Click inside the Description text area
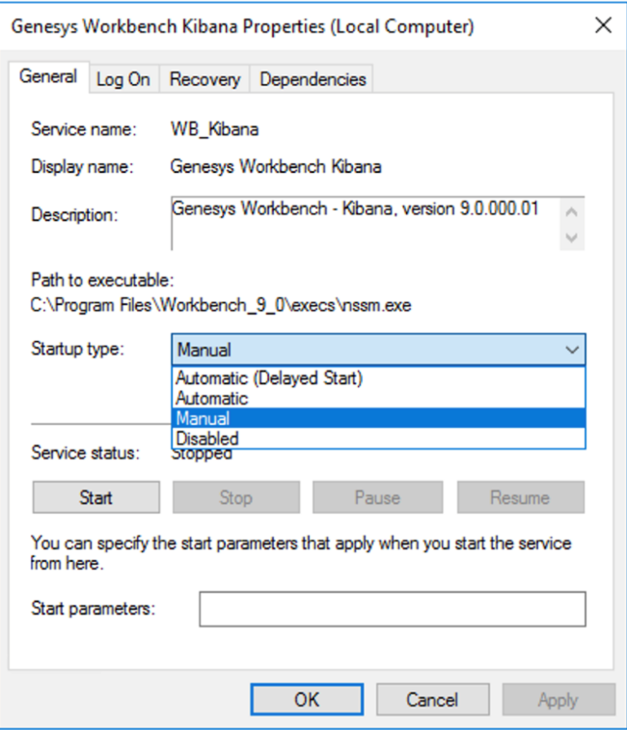627x730 pixels. pyautogui.click(x=365, y=222)
